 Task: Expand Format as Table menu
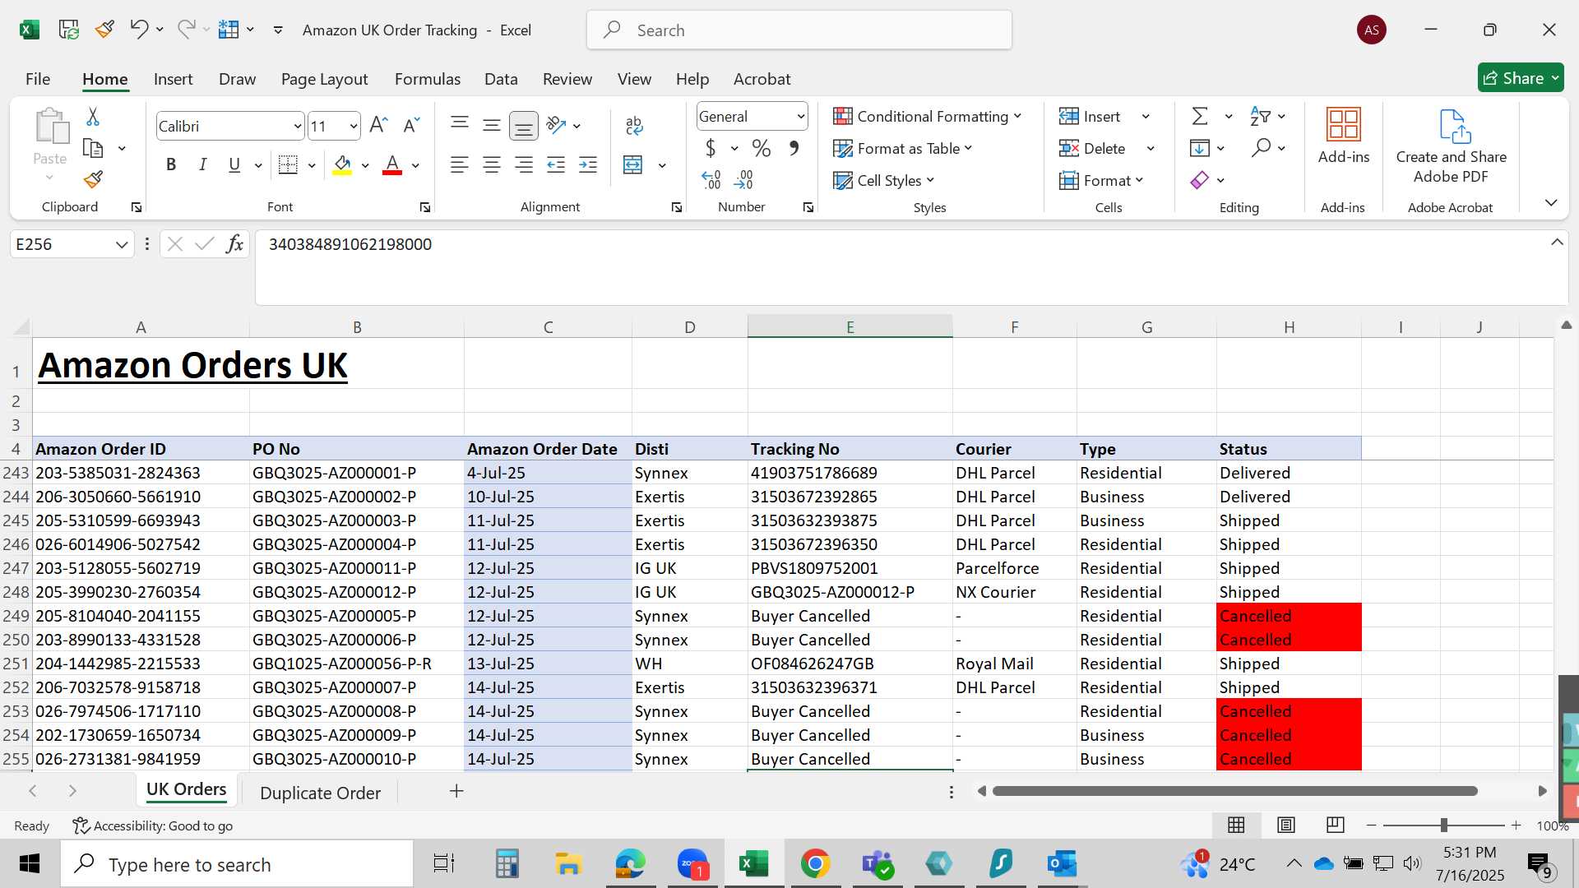coord(902,148)
